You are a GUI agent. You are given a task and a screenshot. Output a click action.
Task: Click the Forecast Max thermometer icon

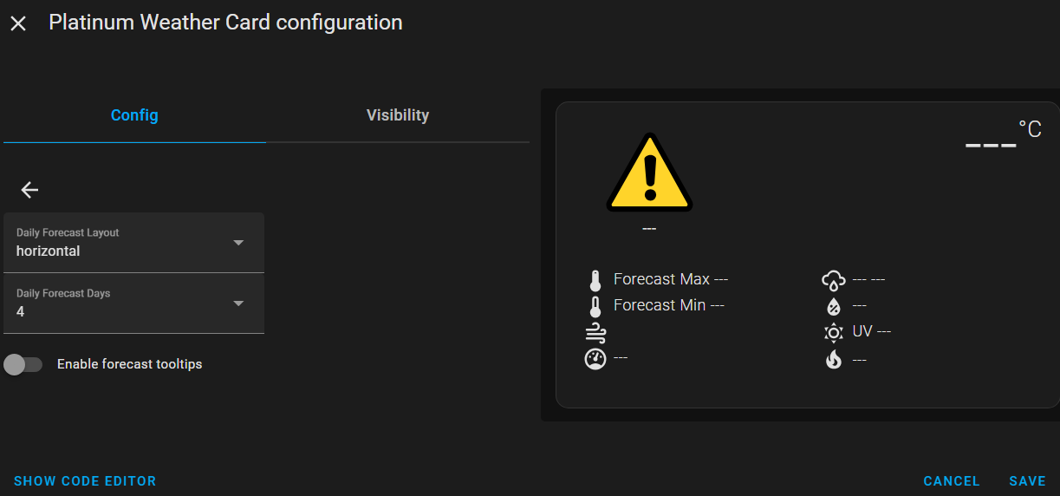point(595,280)
